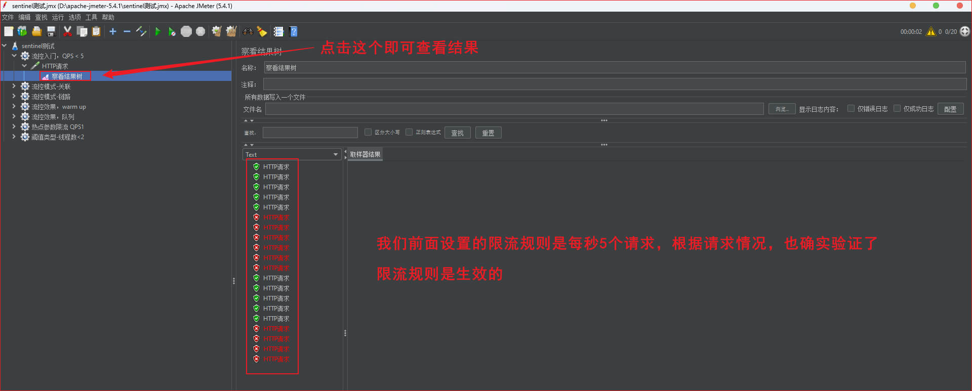Click the remote engines globe icon
Image resolution: width=972 pixels, height=391 pixels.
pos(965,31)
